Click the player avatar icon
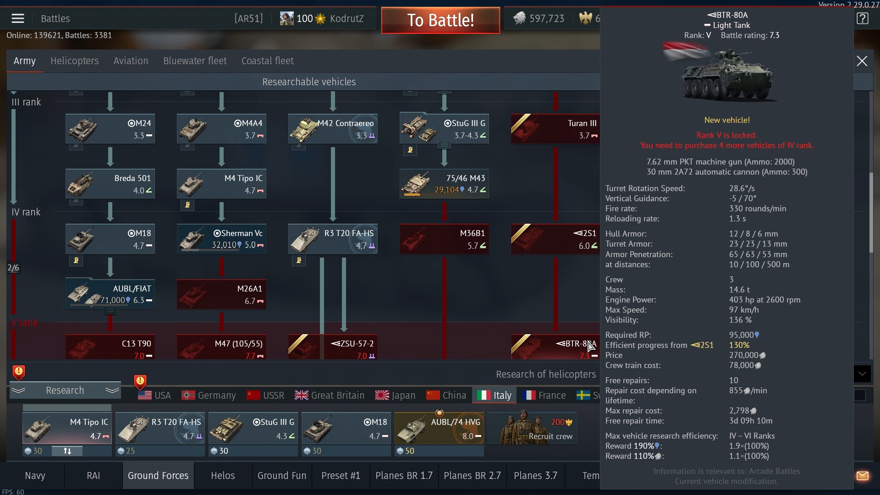880x495 pixels. [x=286, y=18]
